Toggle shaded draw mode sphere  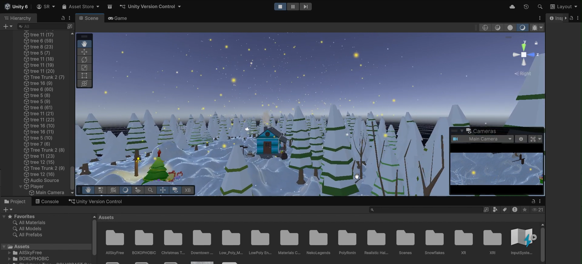tap(523, 28)
